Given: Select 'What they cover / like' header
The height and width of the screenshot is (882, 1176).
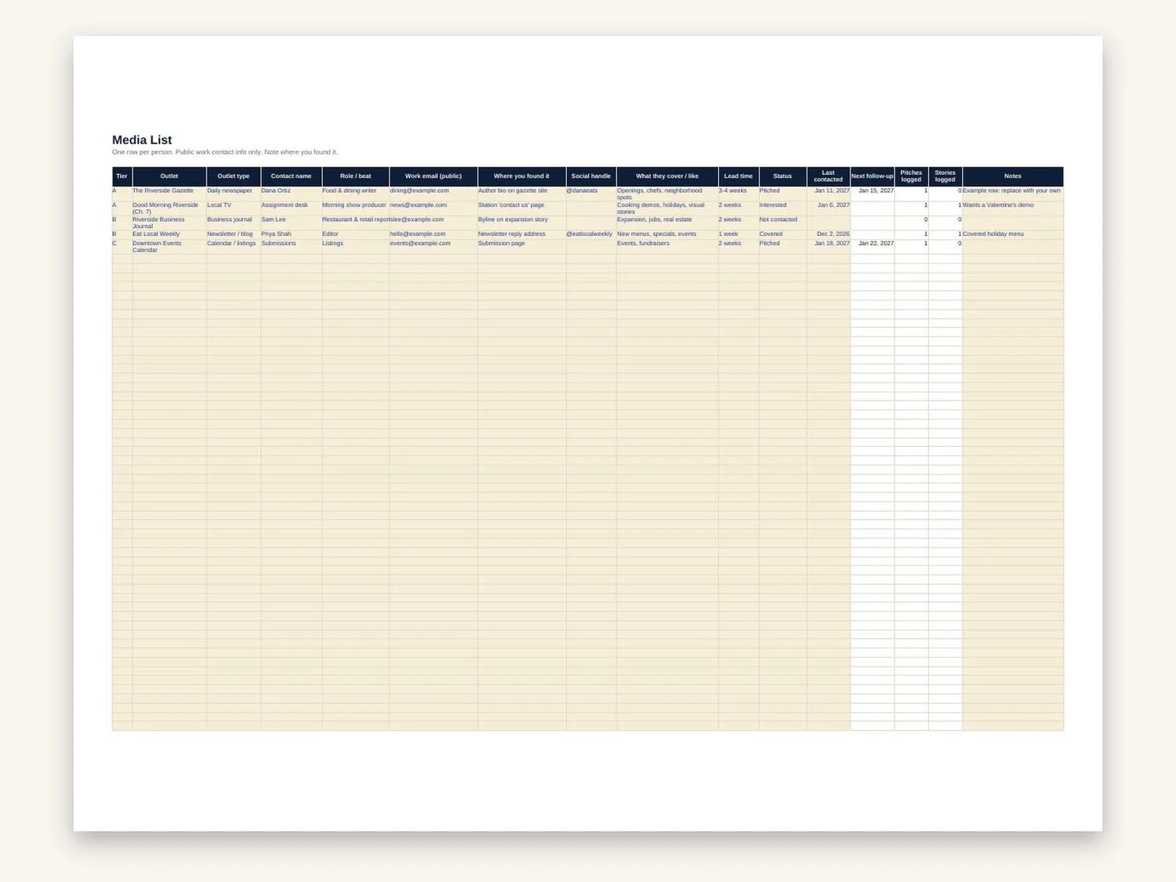Looking at the screenshot, I should (667, 176).
